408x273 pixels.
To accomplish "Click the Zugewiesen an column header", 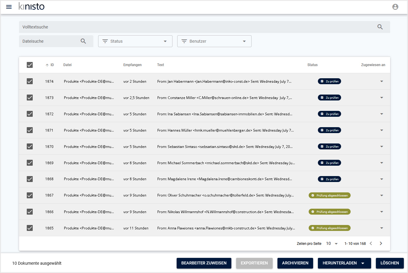I will (x=373, y=65).
